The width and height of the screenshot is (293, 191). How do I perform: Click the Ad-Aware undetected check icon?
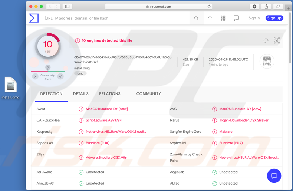(81, 172)
